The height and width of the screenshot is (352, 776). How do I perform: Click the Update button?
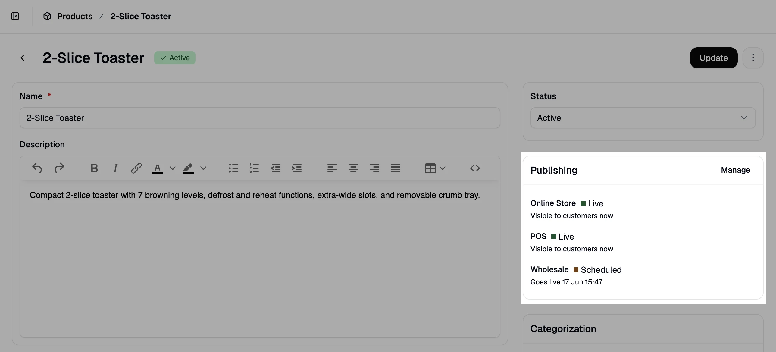click(x=714, y=58)
